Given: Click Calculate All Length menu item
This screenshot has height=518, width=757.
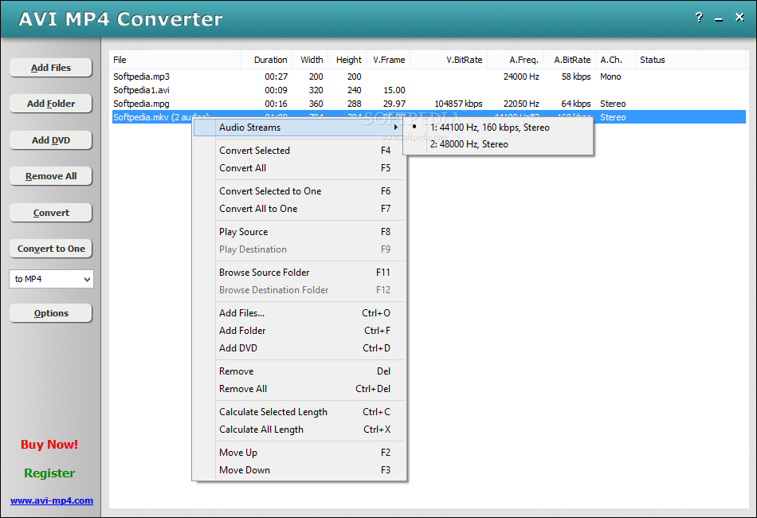Looking at the screenshot, I should 300,430.
